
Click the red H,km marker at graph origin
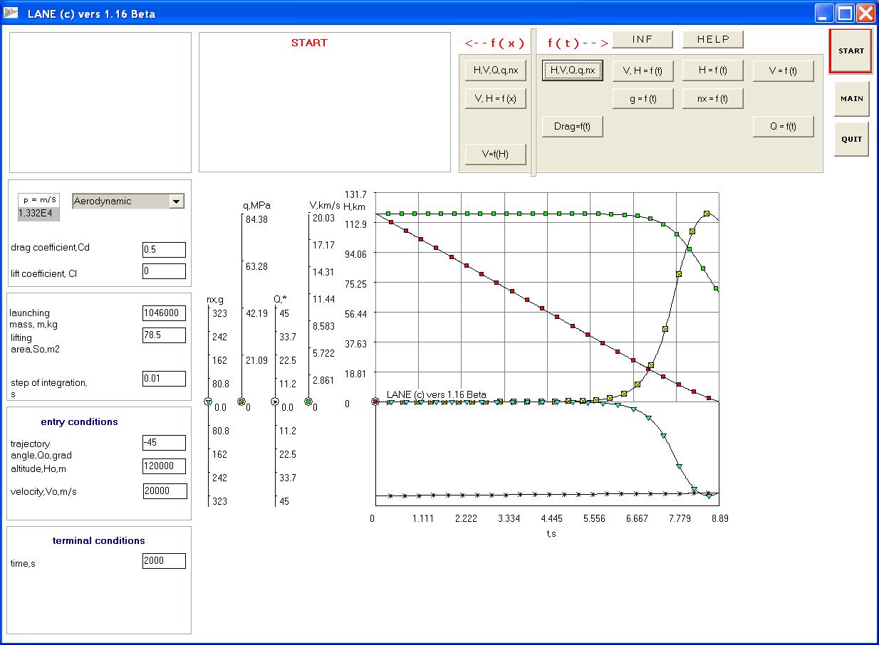coord(375,402)
